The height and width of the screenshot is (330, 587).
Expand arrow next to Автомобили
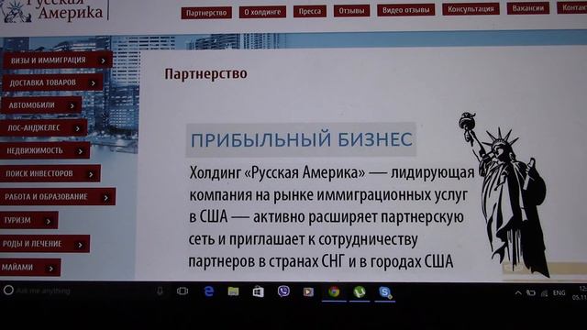click(x=72, y=106)
